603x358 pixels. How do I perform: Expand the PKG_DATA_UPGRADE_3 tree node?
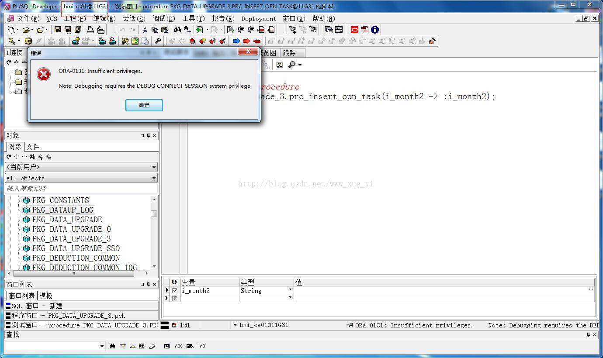click(x=19, y=239)
